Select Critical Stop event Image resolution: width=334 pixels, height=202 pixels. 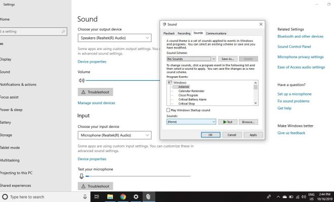[187, 104]
